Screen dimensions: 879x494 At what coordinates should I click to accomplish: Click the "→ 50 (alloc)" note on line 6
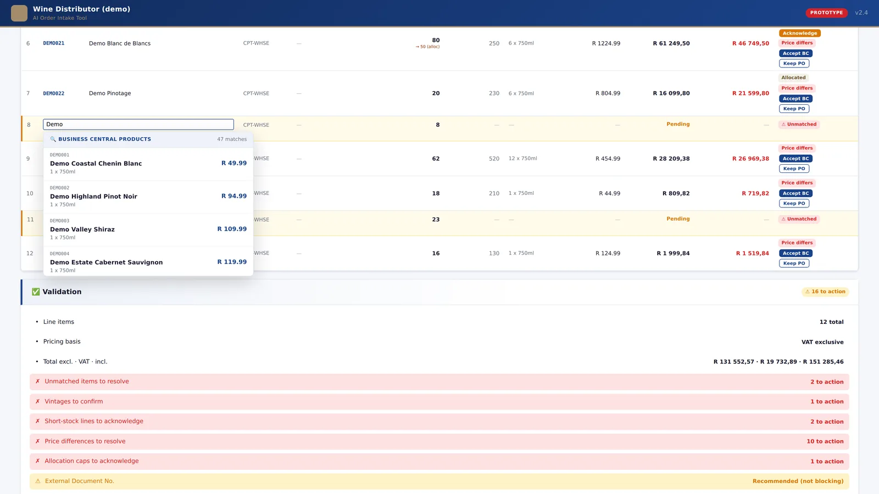pyautogui.click(x=427, y=47)
